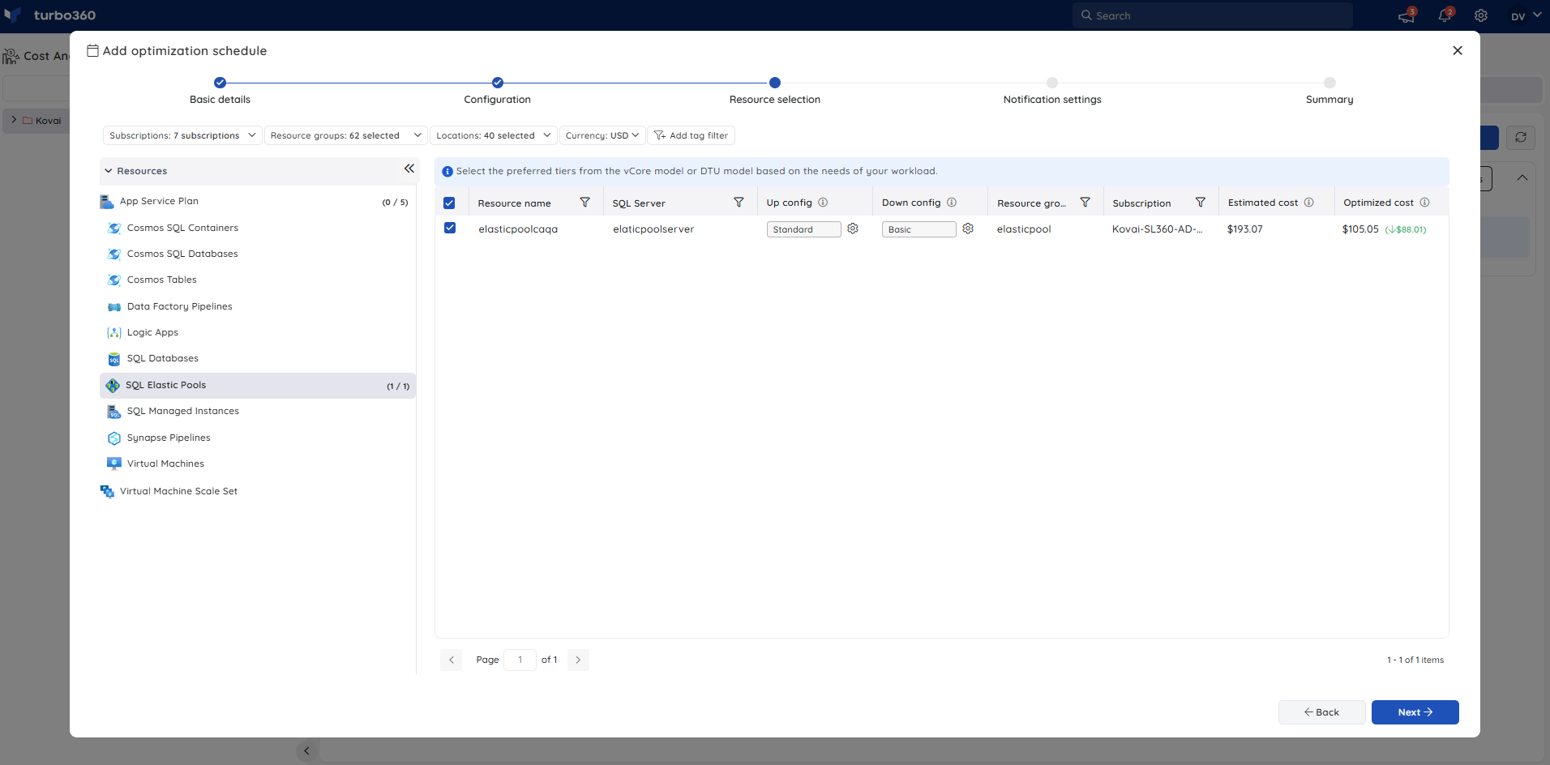Image resolution: width=1550 pixels, height=765 pixels.
Task: Click the Next button
Action: click(1415, 712)
